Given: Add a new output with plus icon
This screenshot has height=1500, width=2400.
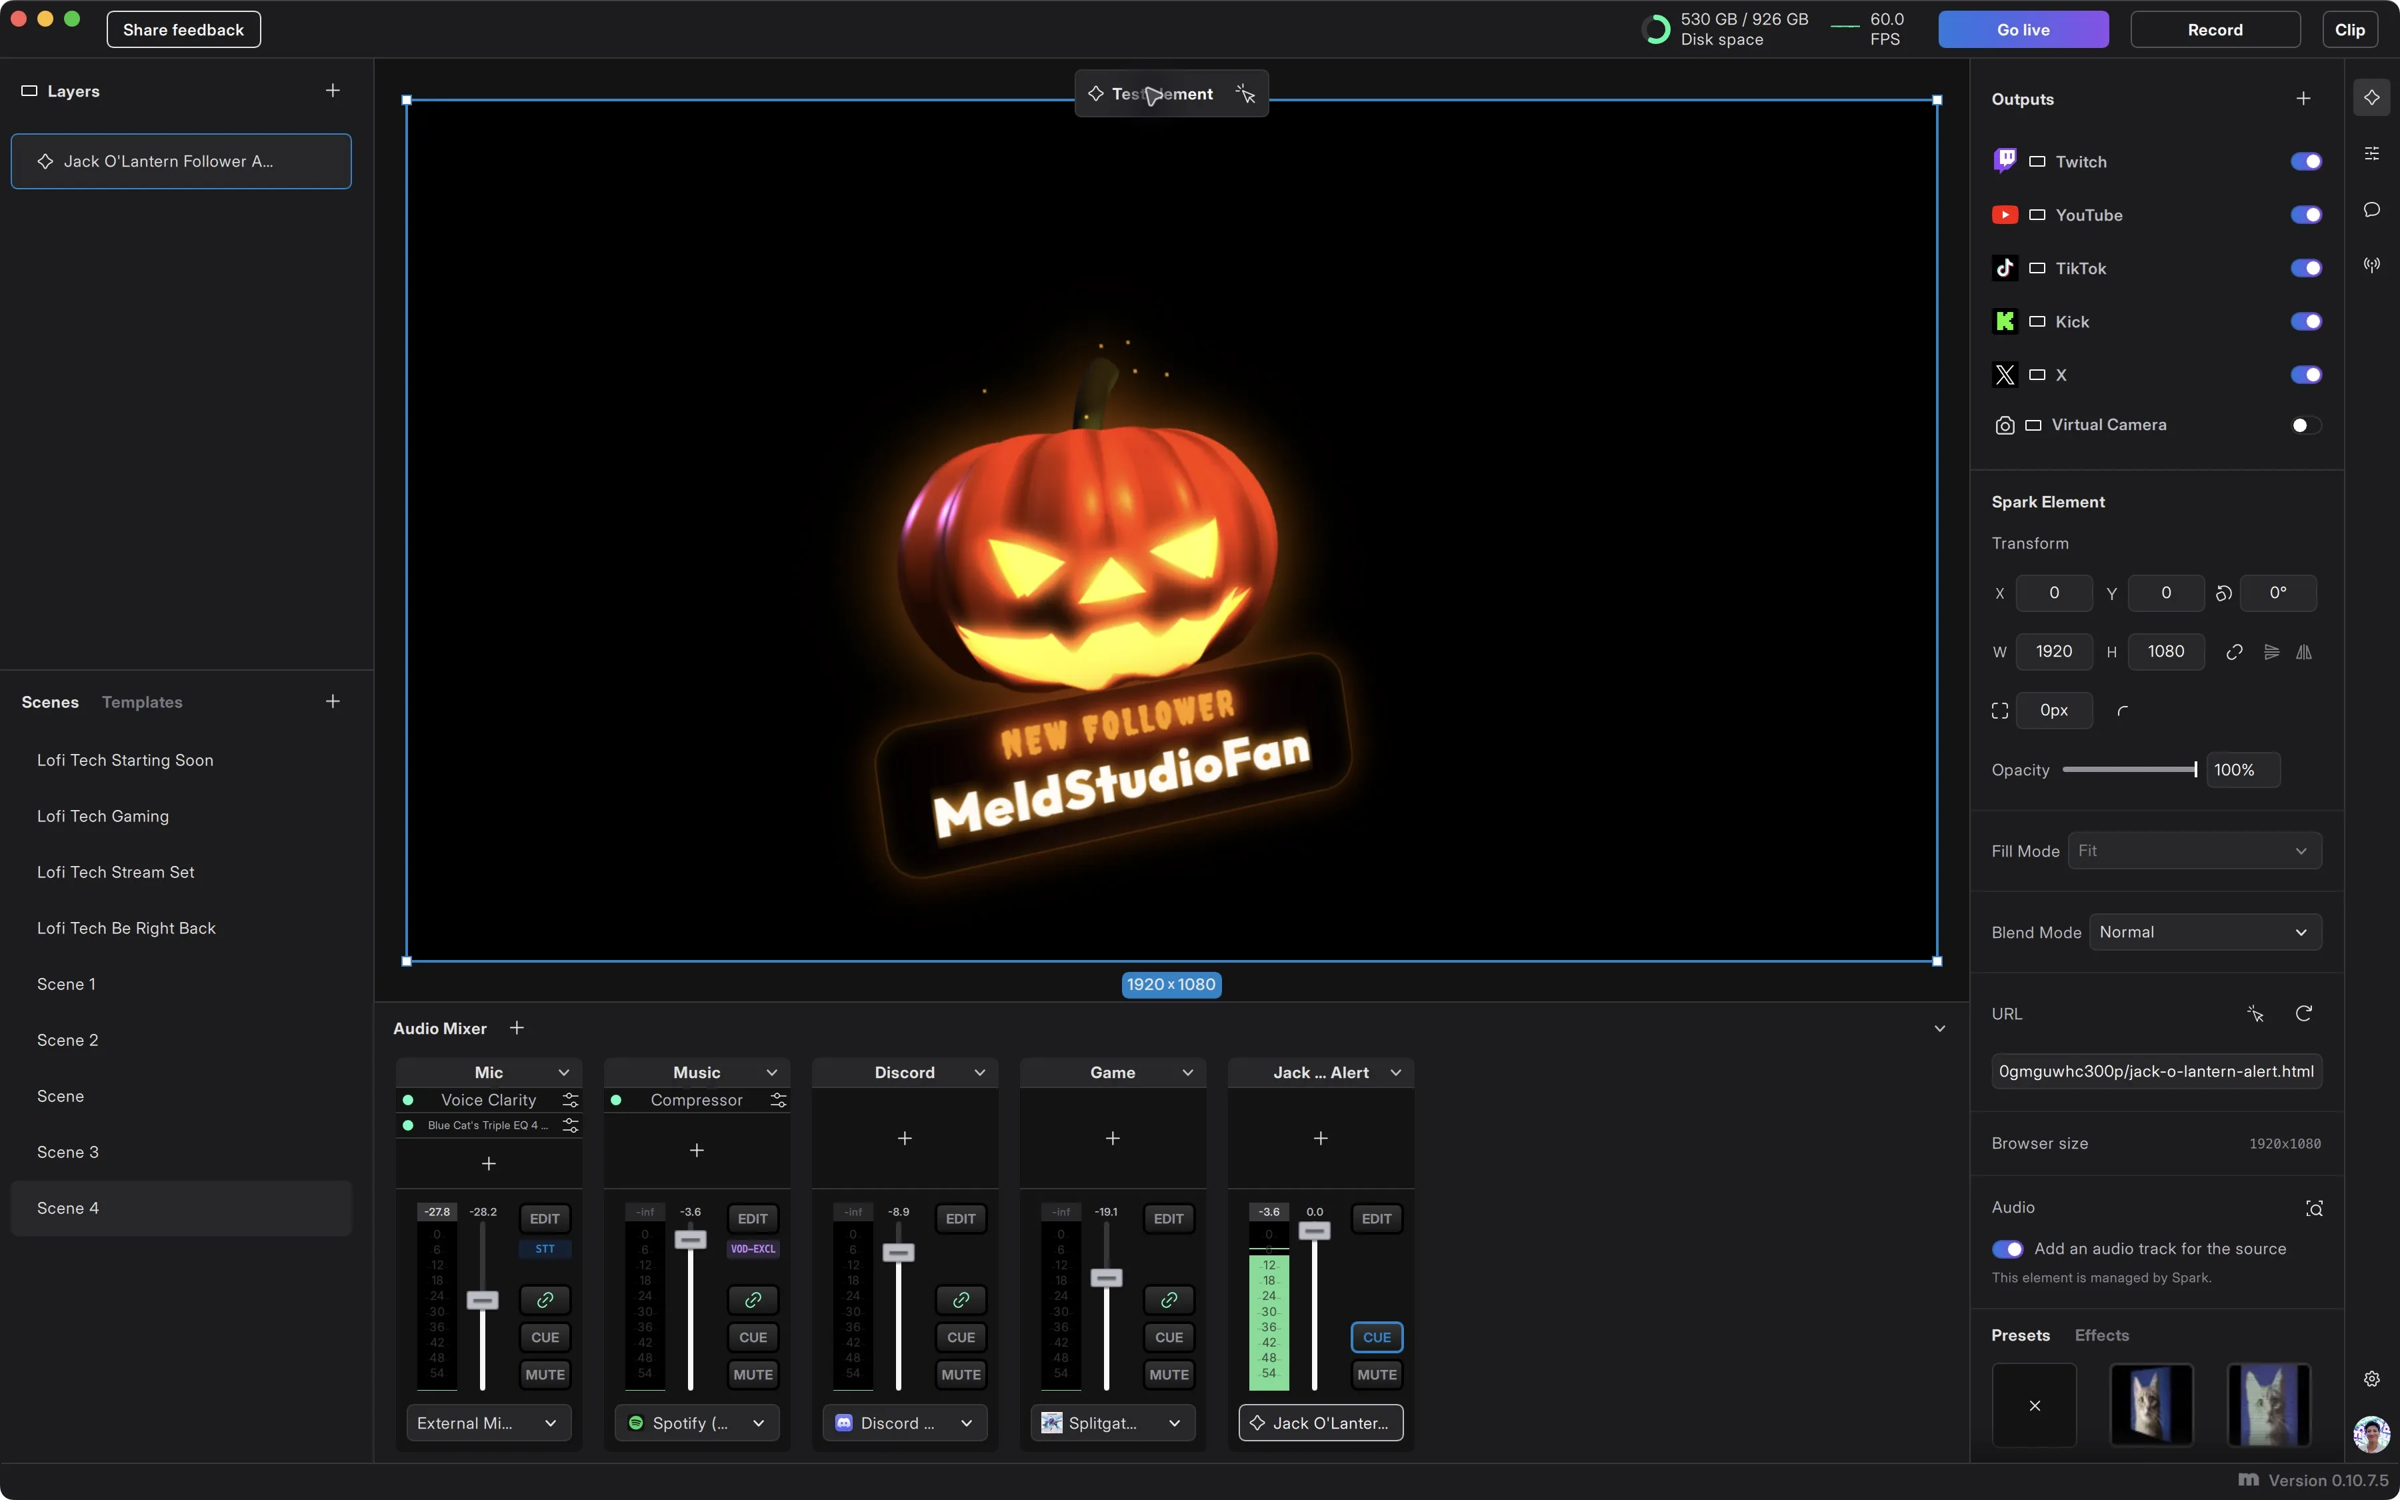Looking at the screenshot, I should coord(2303,99).
